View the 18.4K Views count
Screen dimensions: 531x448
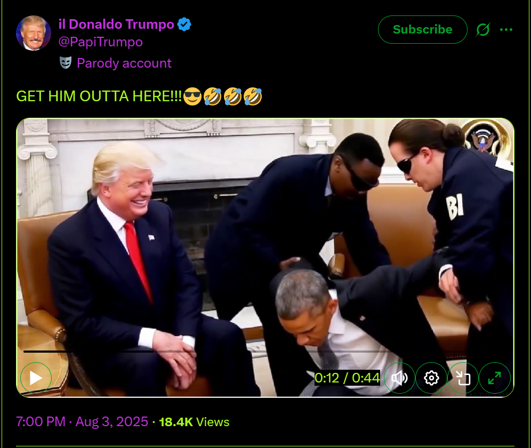[x=194, y=422]
